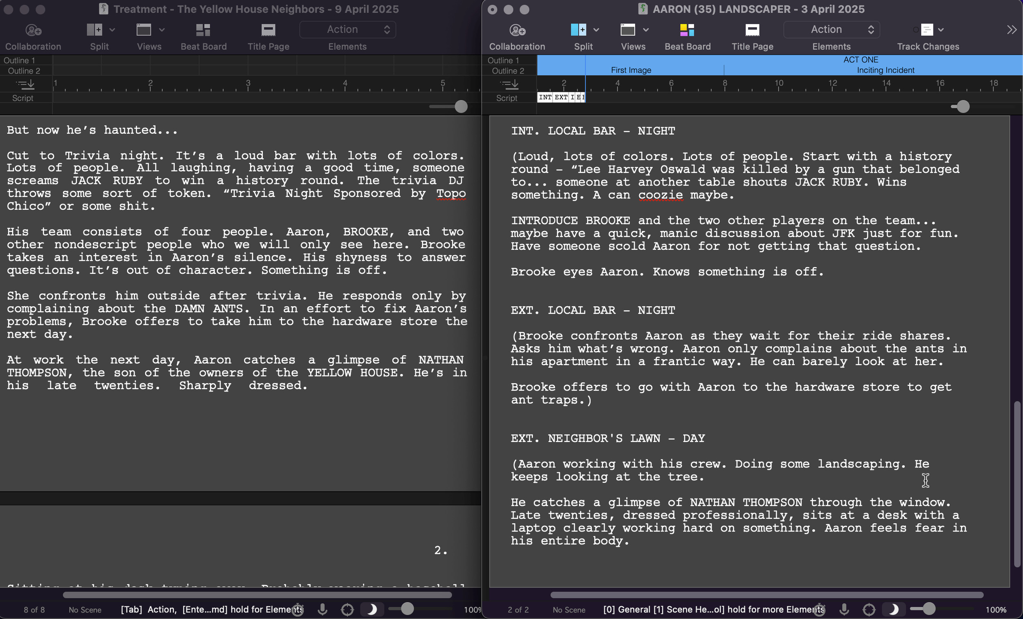
Task: Toggle night mode in right window status bar
Action: [893, 609]
